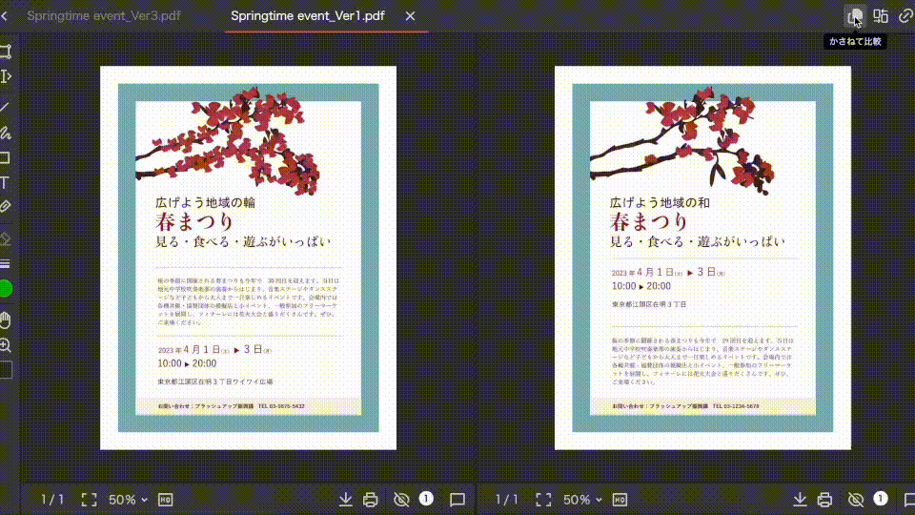Close the Springtime event_Ver1.pdf tab
This screenshot has width=915, height=515.
coord(410,16)
